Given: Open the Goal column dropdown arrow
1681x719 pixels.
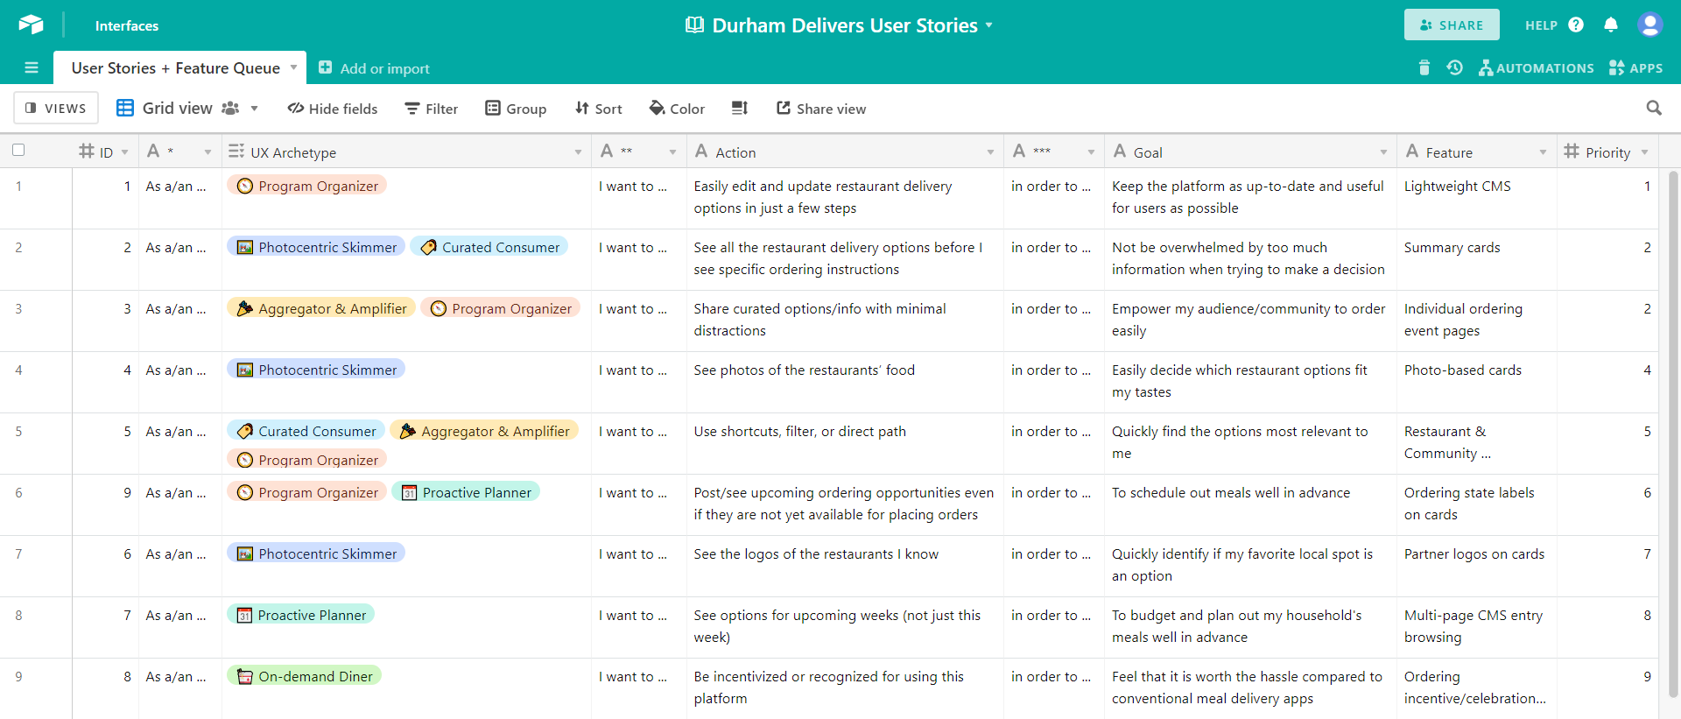Looking at the screenshot, I should coord(1383,152).
